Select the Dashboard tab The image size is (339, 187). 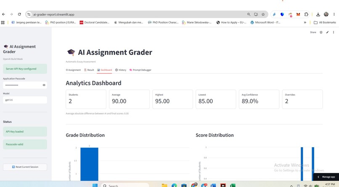tap(104, 70)
